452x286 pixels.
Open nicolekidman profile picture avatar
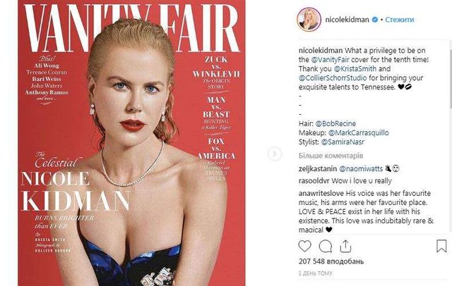(309, 20)
